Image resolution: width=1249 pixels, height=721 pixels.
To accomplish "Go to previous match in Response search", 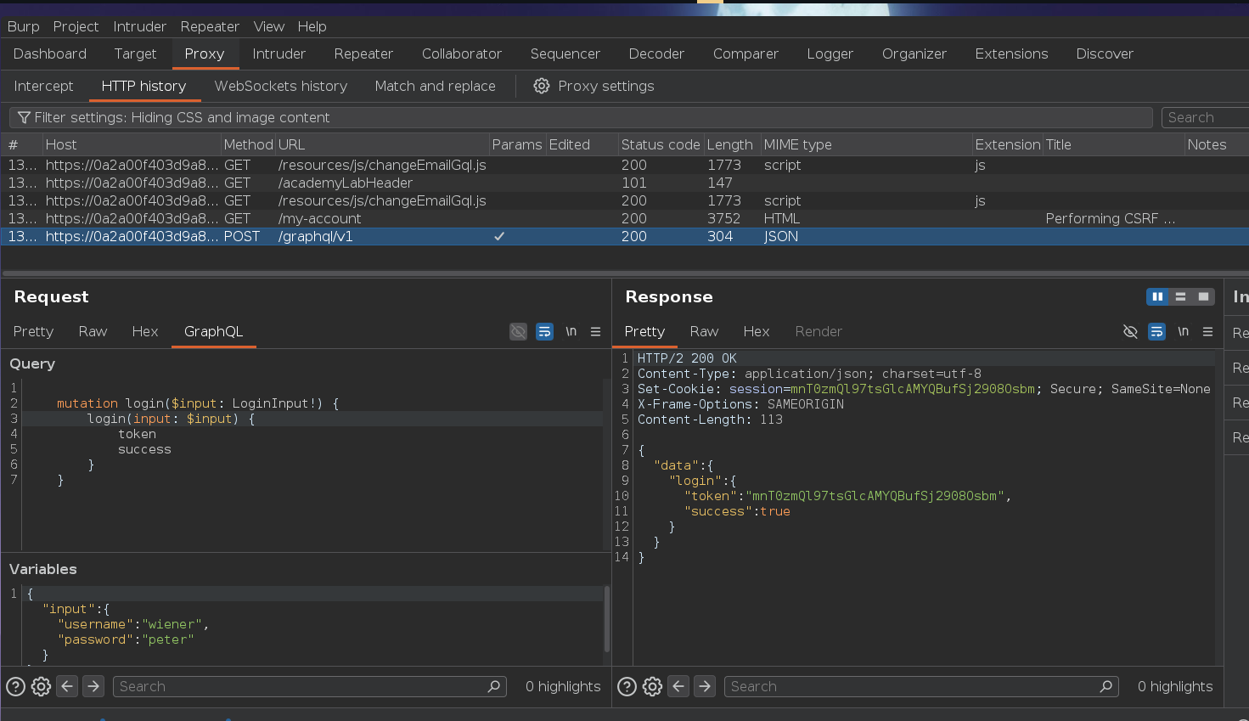I will [678, 686].
